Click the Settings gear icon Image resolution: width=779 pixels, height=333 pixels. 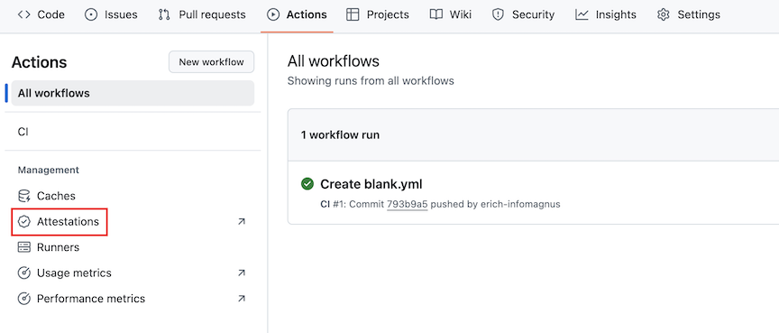(x=664, y=15)
